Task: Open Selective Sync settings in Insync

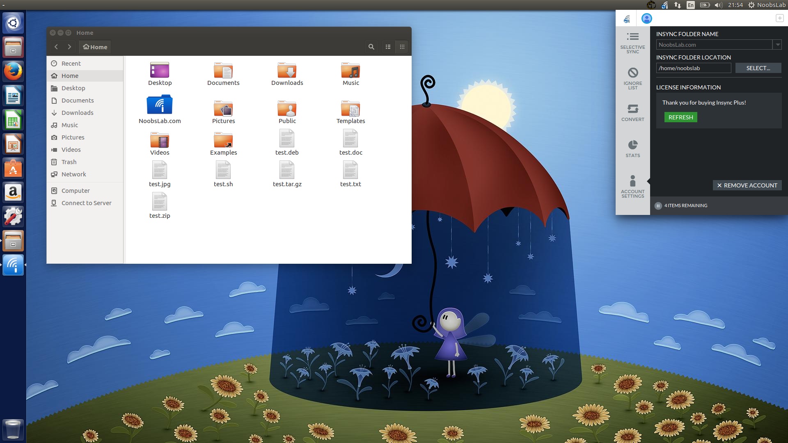Action: 632,41
